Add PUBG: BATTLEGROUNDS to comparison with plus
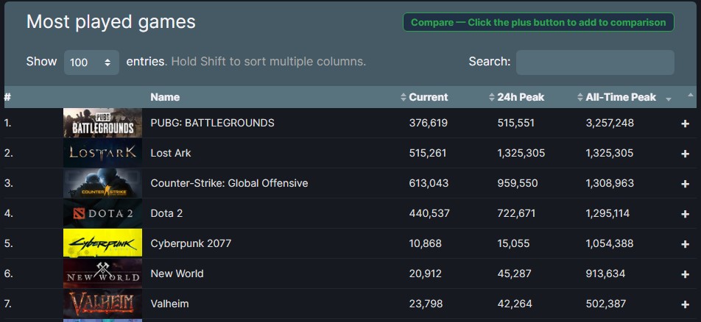 [685, 124]
